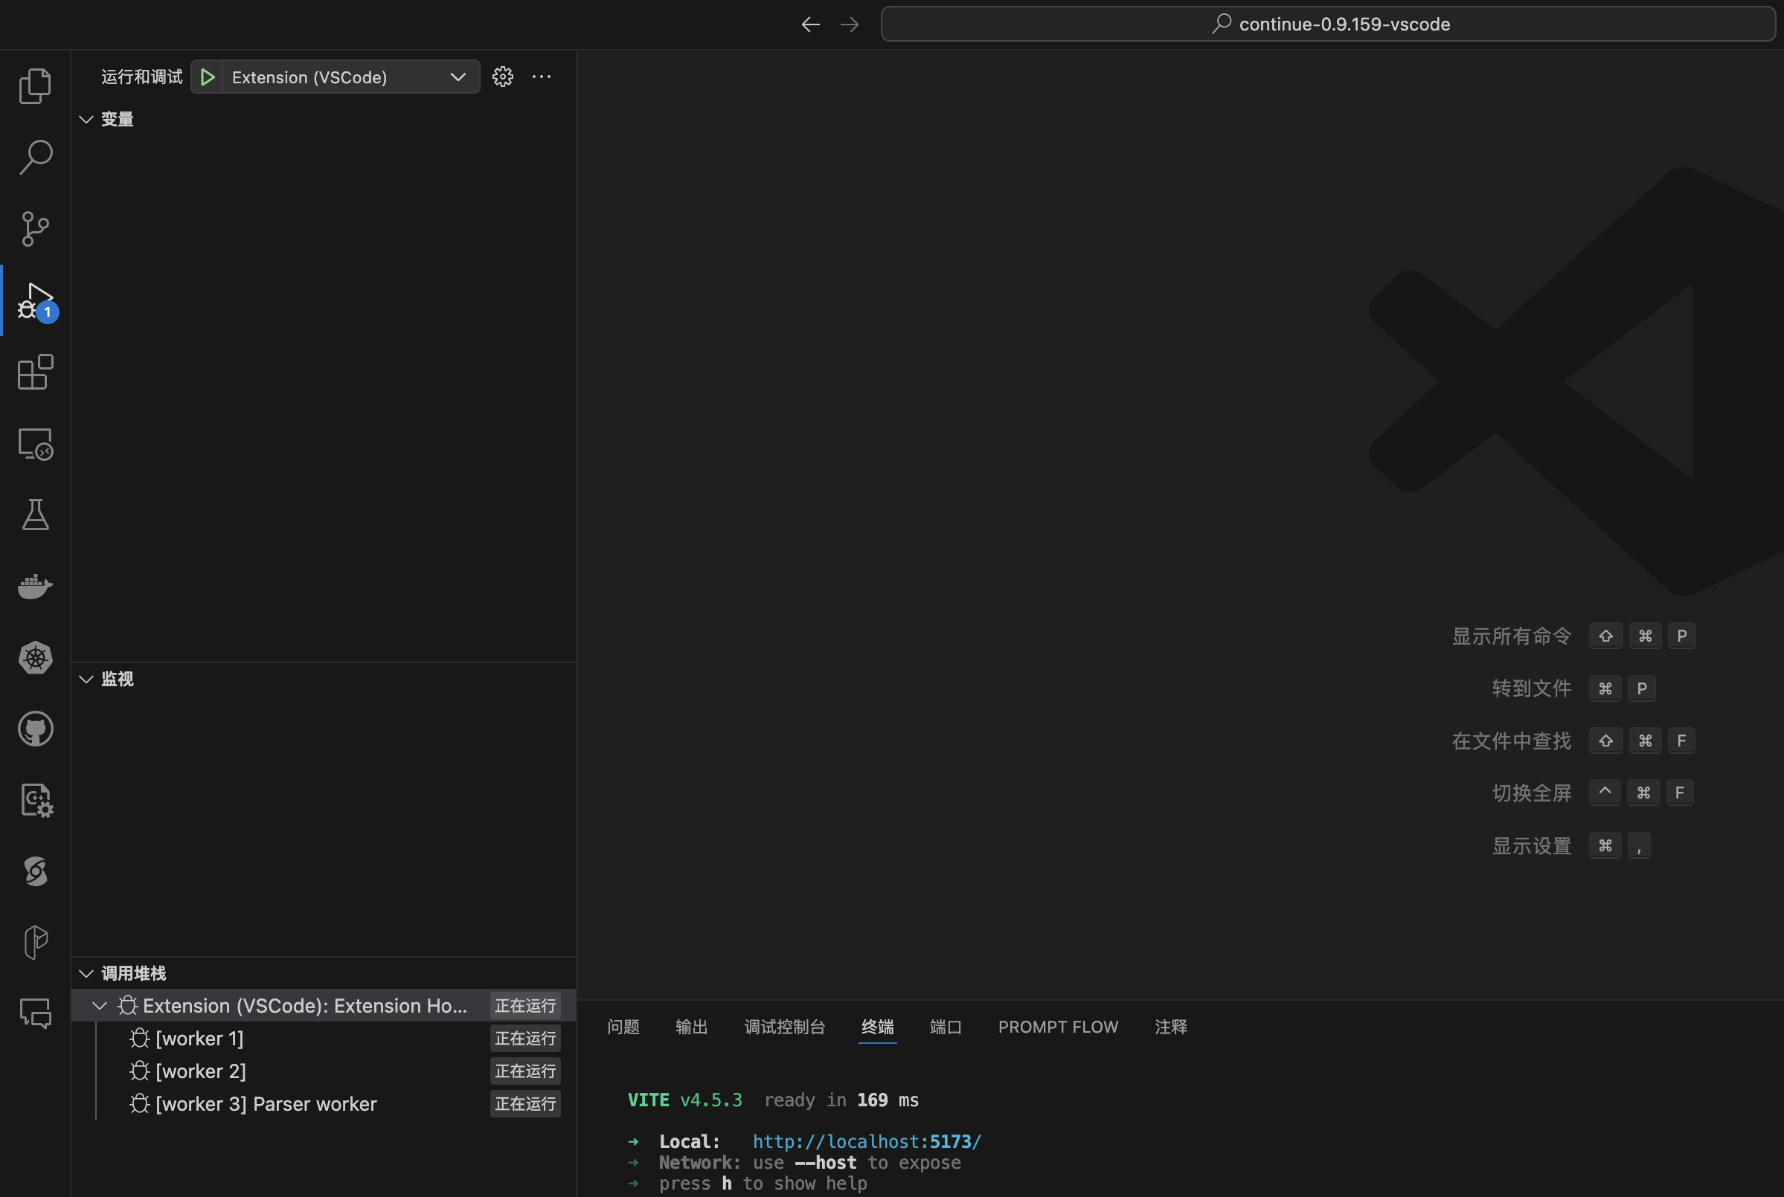Switch to the 调试控制台 panel tab
1784x1197 pixels.
click(x=784, y=1027)
